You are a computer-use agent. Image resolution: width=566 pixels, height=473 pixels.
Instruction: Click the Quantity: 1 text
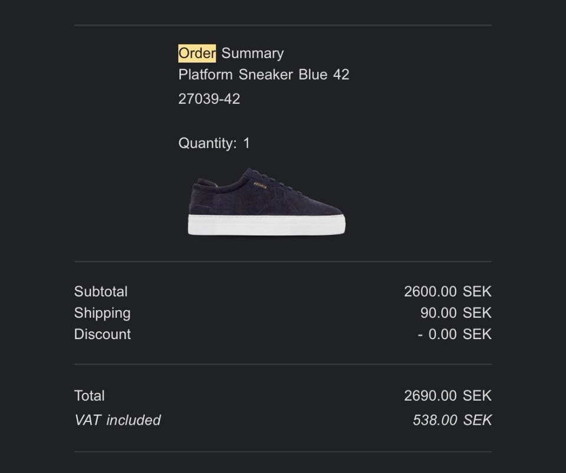(214, 143)
